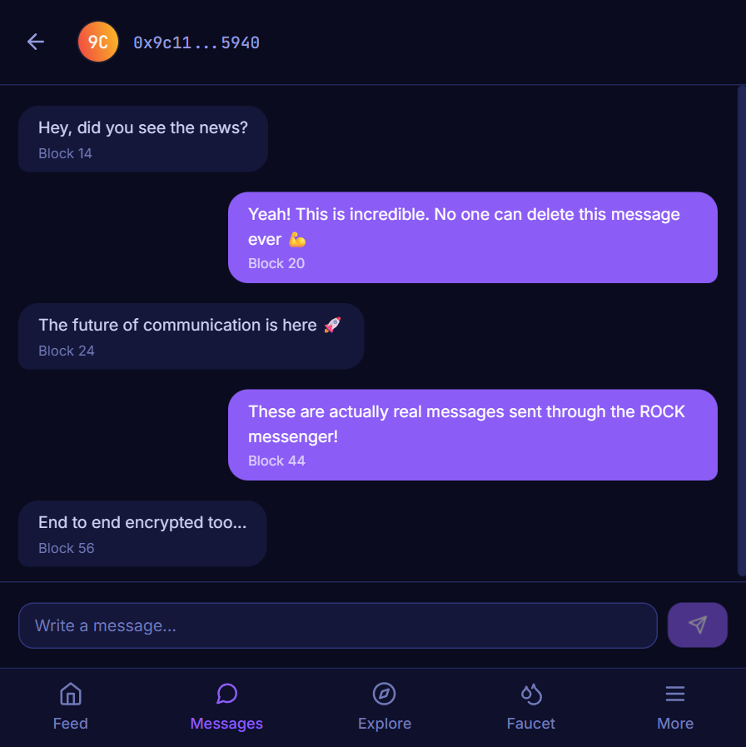Viewport: 746px width, 747px height.
Task: Select the Block 14 news message bubble
Action: click(x=142, y=138)
